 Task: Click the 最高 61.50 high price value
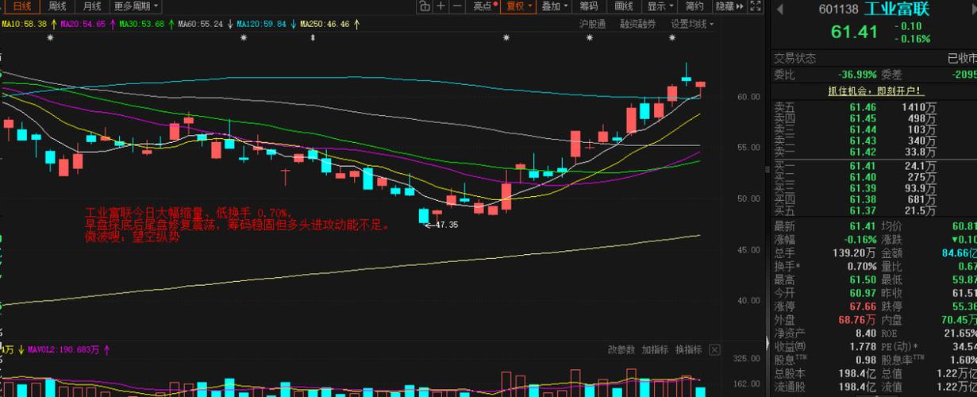coord(862,279)
